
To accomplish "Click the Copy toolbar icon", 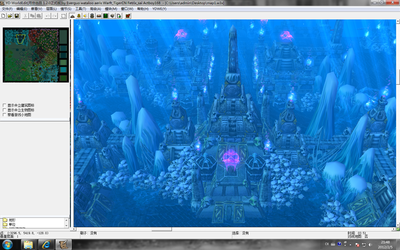I will click(32, 16).
